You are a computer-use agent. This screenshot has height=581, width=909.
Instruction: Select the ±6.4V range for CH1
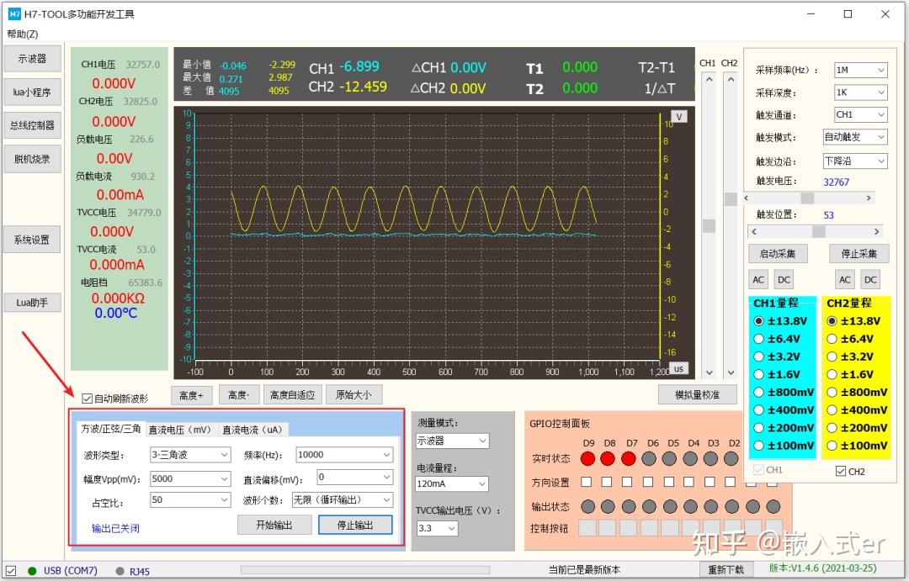tap(758, 338)
